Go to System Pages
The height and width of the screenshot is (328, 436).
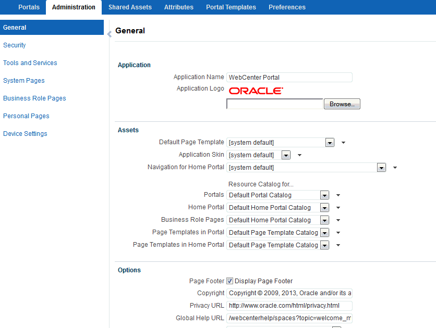pyautogui.click(x=24, y=81)
